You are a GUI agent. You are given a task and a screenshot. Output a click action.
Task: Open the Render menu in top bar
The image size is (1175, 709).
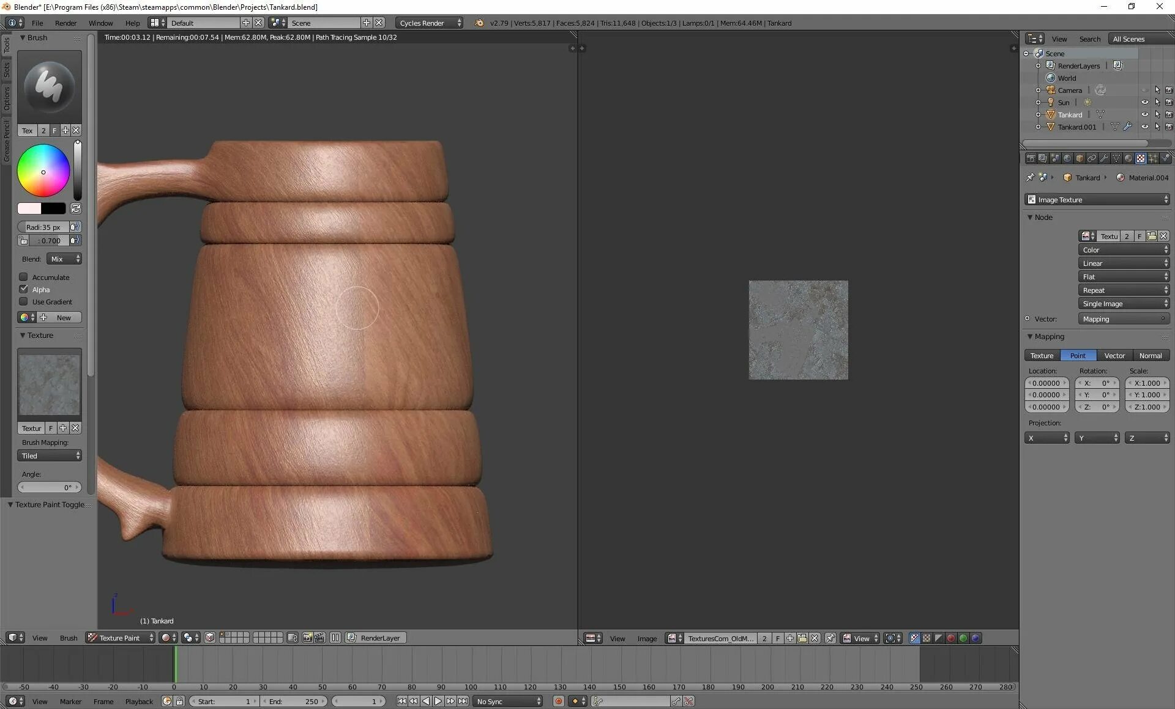coord(65,23)
